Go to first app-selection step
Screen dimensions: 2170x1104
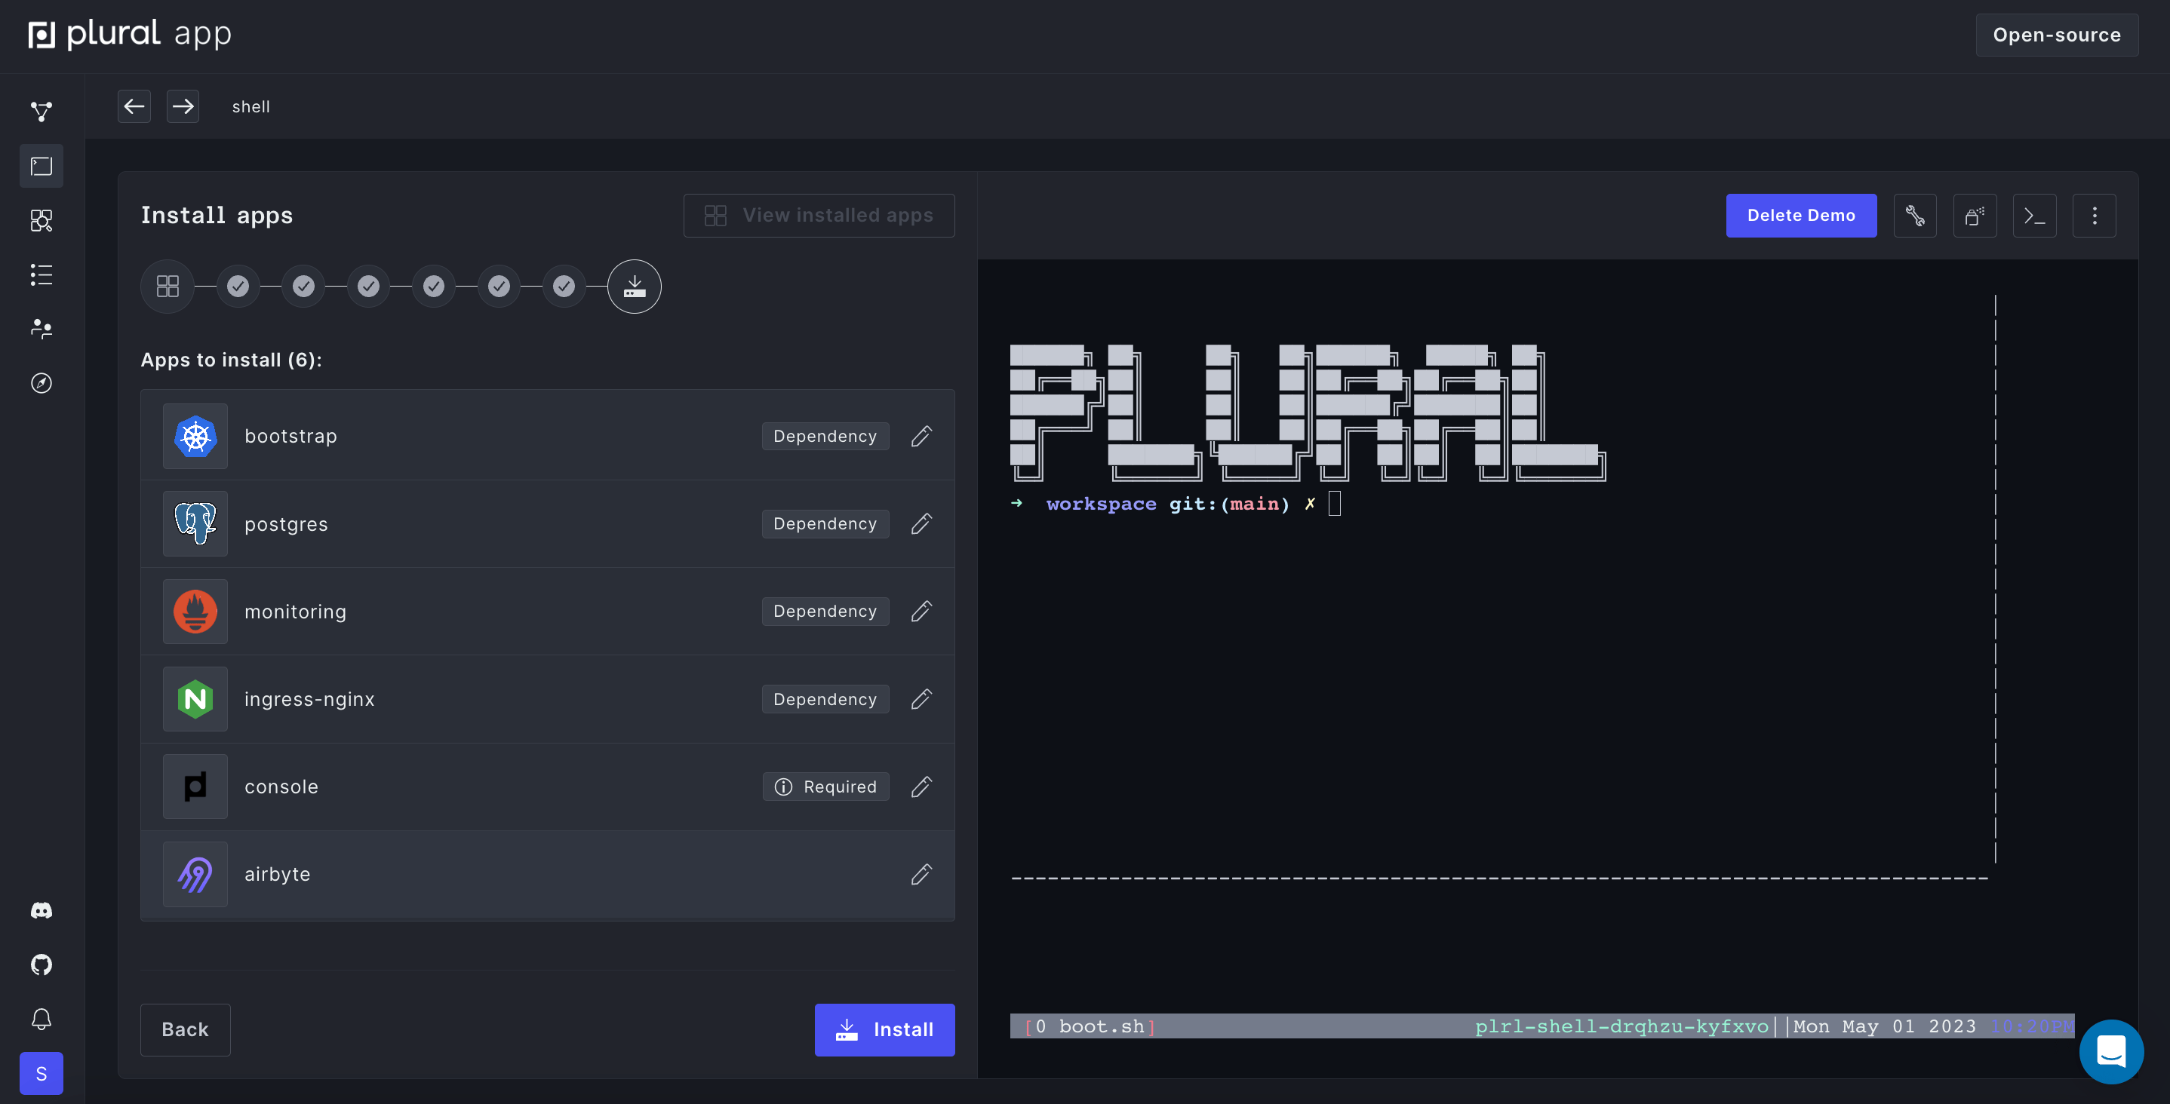click(x=168, y=287)
